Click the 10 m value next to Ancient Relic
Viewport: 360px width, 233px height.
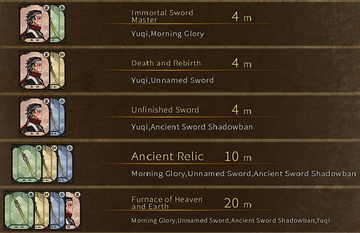[x=238, y=157]
